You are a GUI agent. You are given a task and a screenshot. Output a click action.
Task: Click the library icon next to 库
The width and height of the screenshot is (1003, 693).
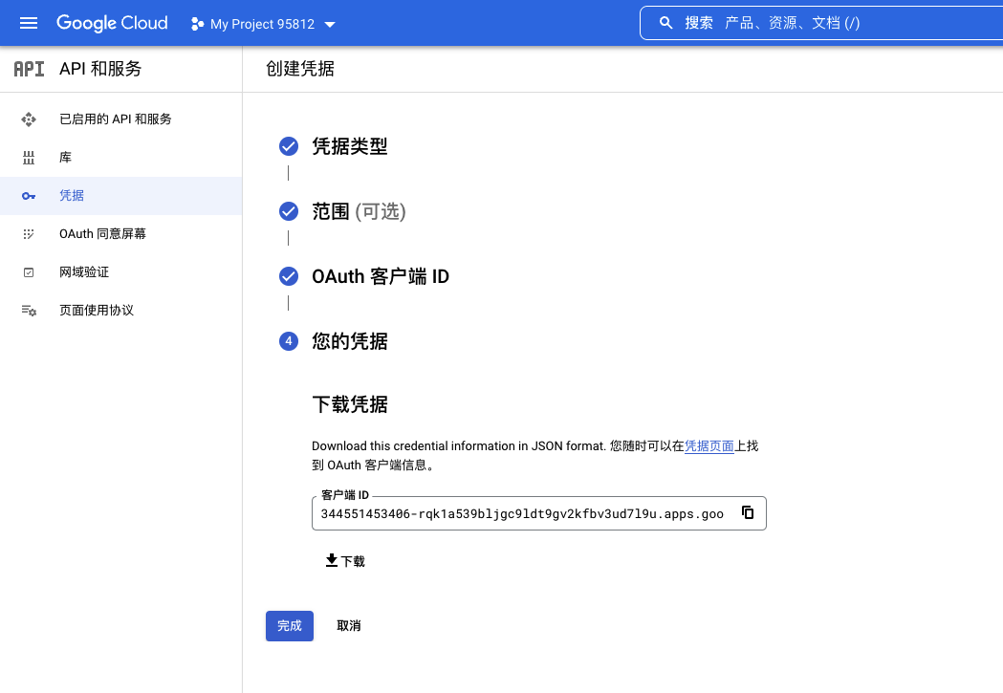(29, 158)
